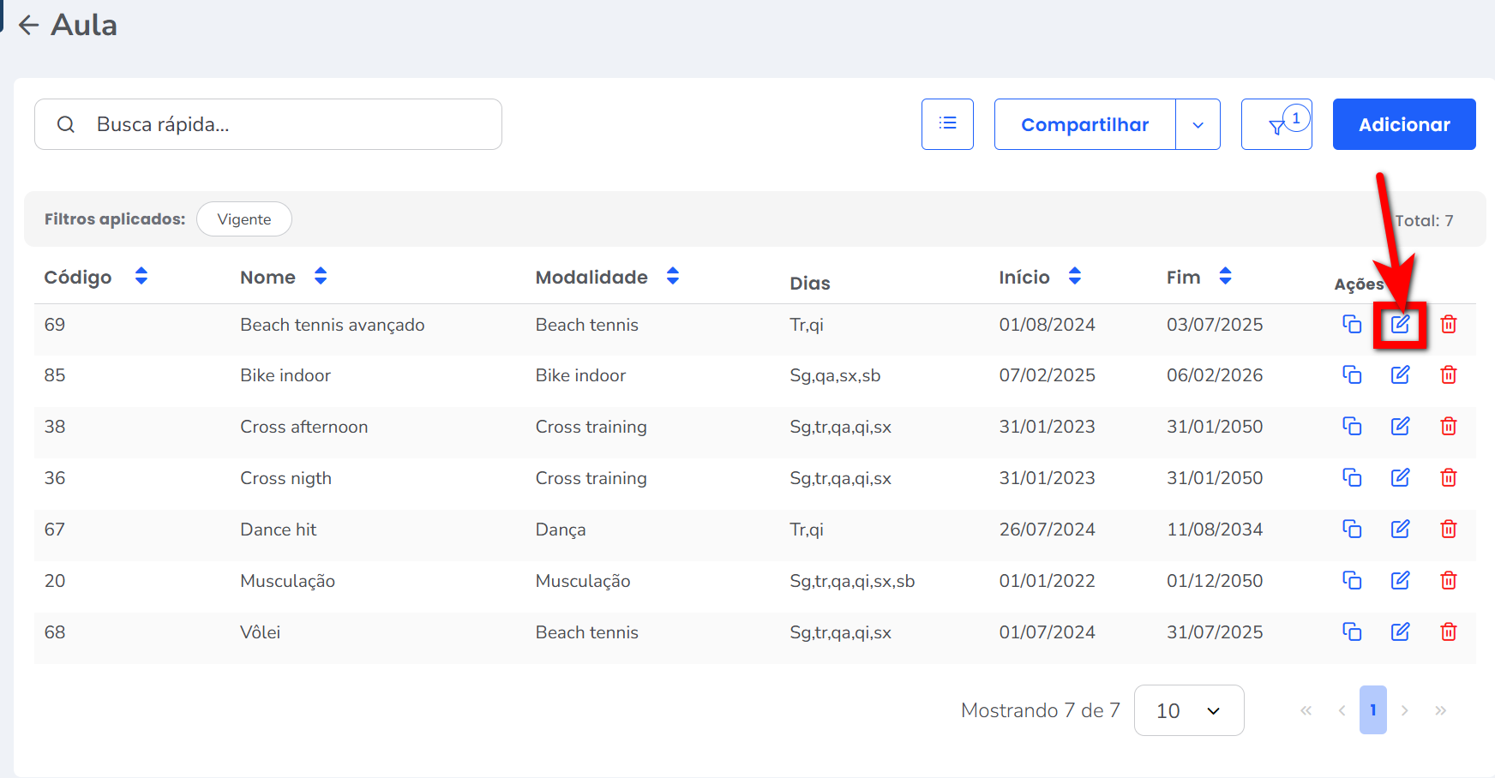Go to the previous page arrow

pos(1342,710)
